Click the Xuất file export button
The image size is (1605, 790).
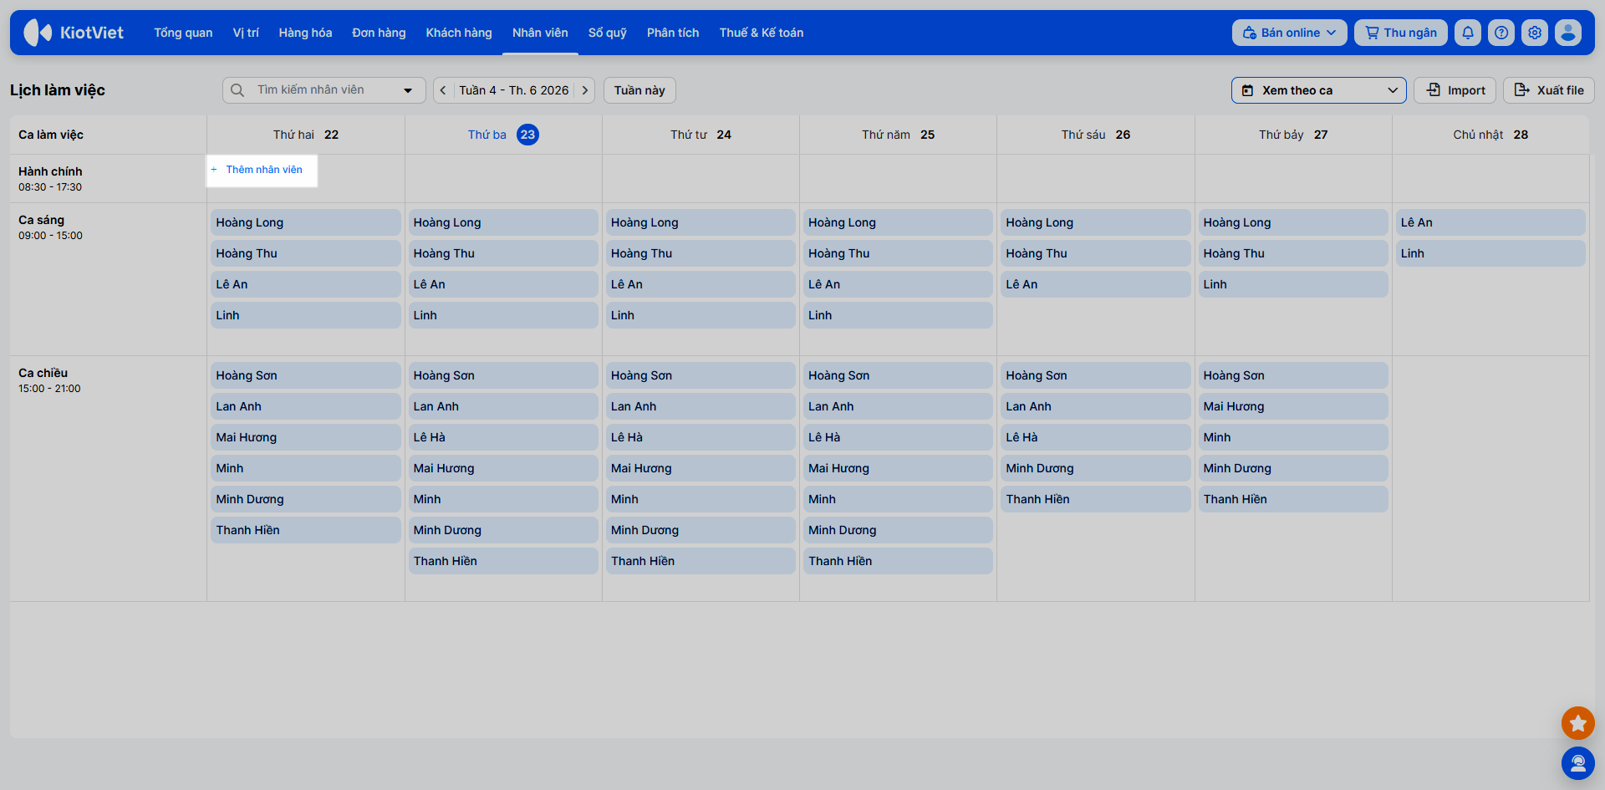1548,90
